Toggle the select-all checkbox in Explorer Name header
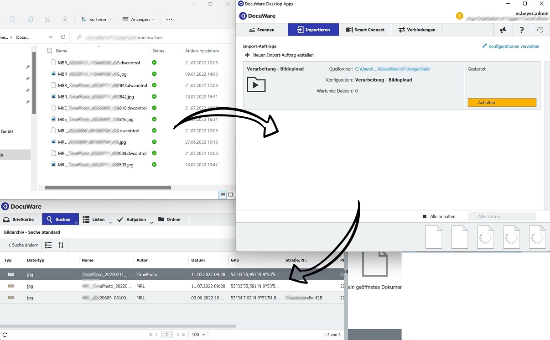 [50, 51]
